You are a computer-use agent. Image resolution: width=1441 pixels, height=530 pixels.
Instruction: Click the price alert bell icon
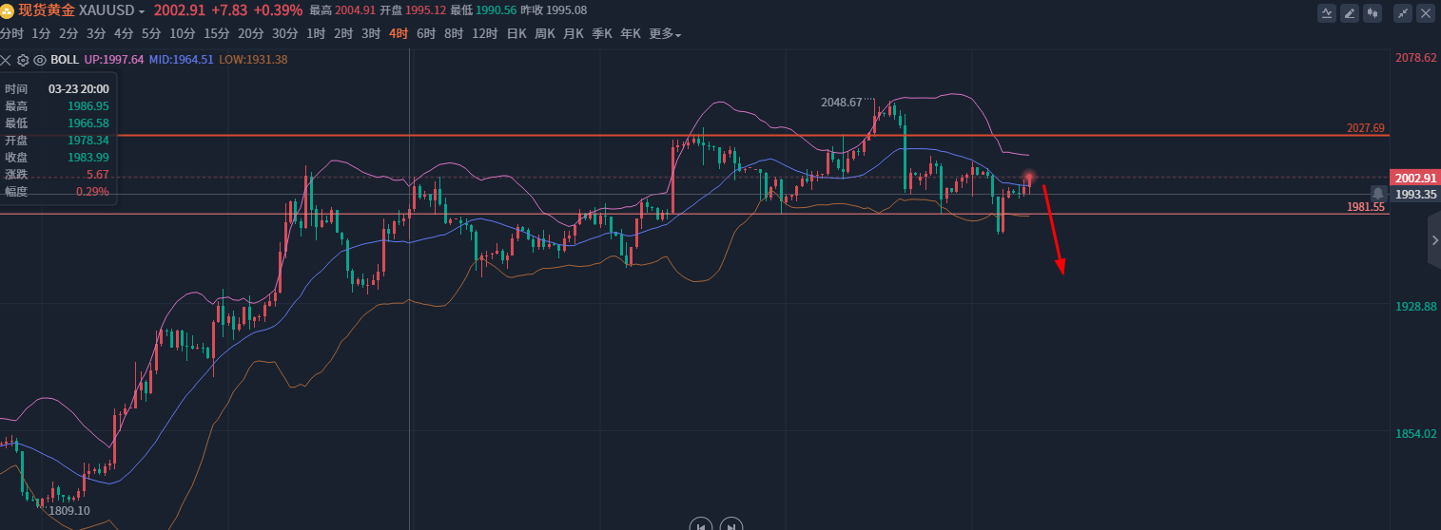pyautogui.click(x=1378, y=194)
